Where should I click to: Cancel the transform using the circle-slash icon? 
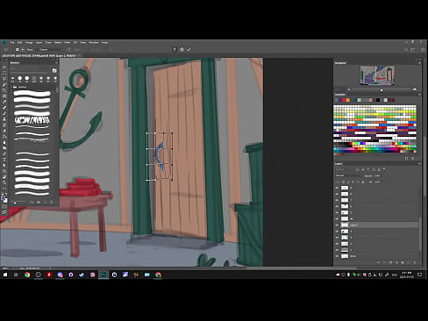[x=182, y=50]
